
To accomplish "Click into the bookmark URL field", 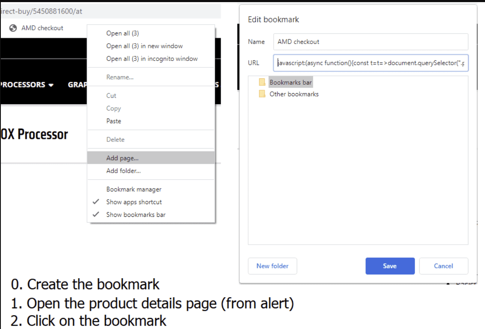I will point(370,63).
